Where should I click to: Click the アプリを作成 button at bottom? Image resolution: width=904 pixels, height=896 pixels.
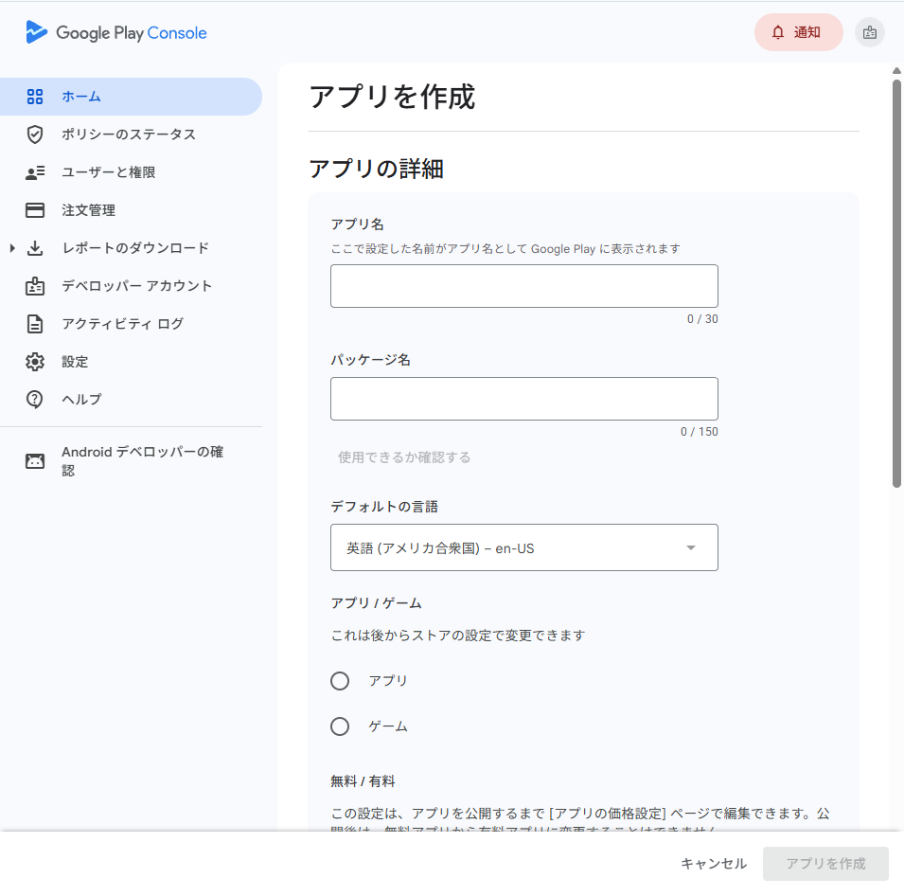tap(825, 864)
